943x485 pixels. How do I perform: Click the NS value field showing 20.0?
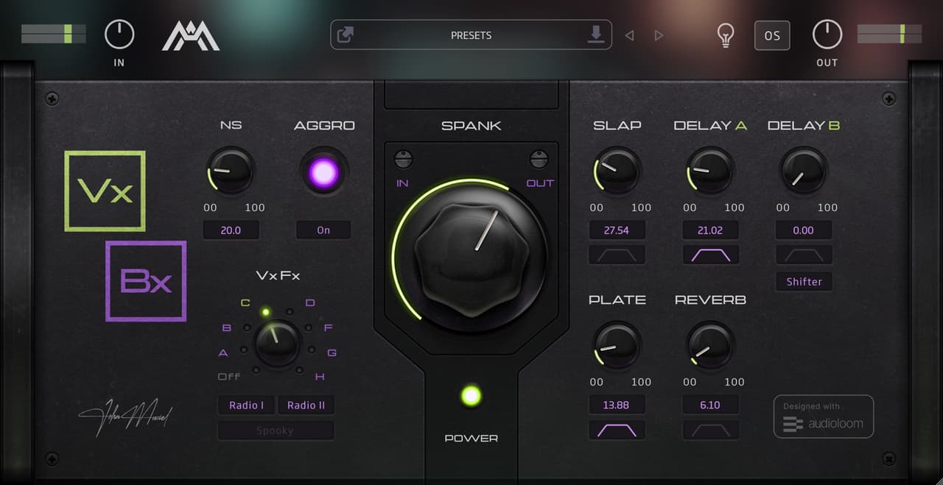click(231, 230)
